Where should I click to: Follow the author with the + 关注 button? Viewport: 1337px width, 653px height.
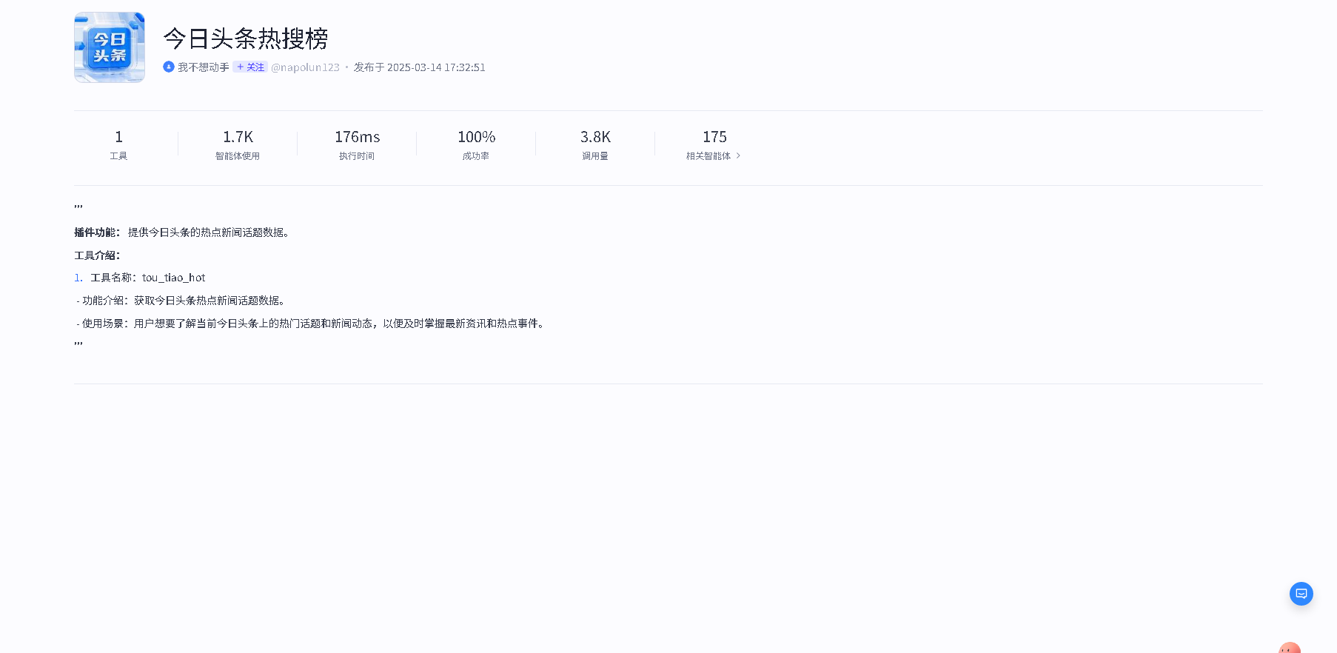coord(250,67)
